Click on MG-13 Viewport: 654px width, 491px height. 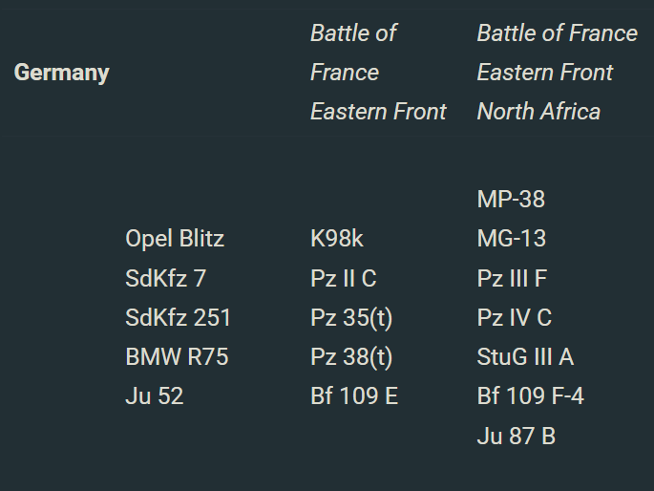coord(512,239)
